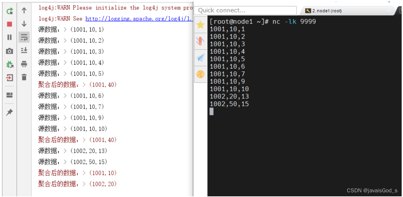Viewport: 403px width, 197px height.
Task: Pause the console output
Action: point(10,37)
